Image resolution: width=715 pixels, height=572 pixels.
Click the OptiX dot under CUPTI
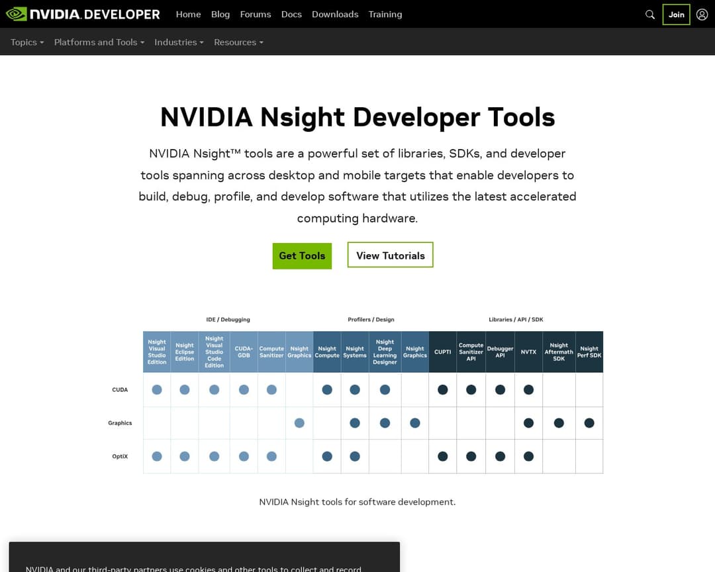pyautogui.click(x=443, y=456)
